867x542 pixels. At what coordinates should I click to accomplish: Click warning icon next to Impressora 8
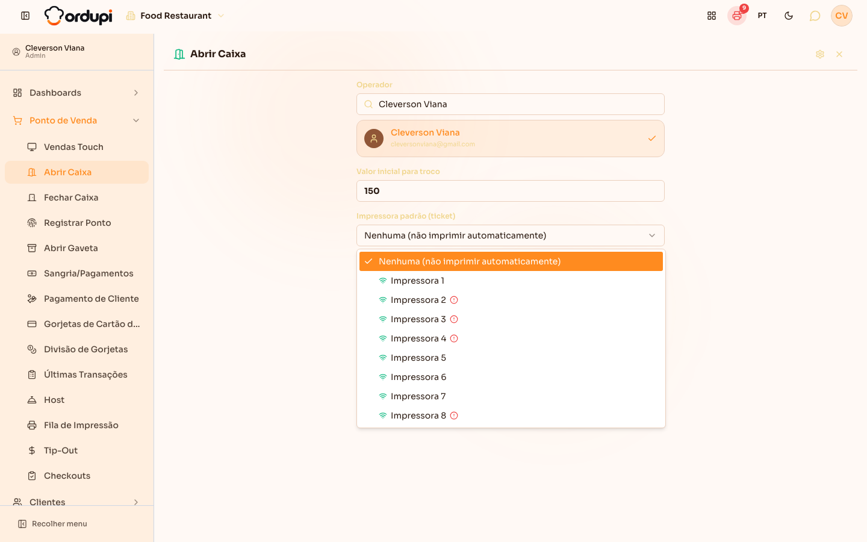pyautogui.click(x=455, y=416)
